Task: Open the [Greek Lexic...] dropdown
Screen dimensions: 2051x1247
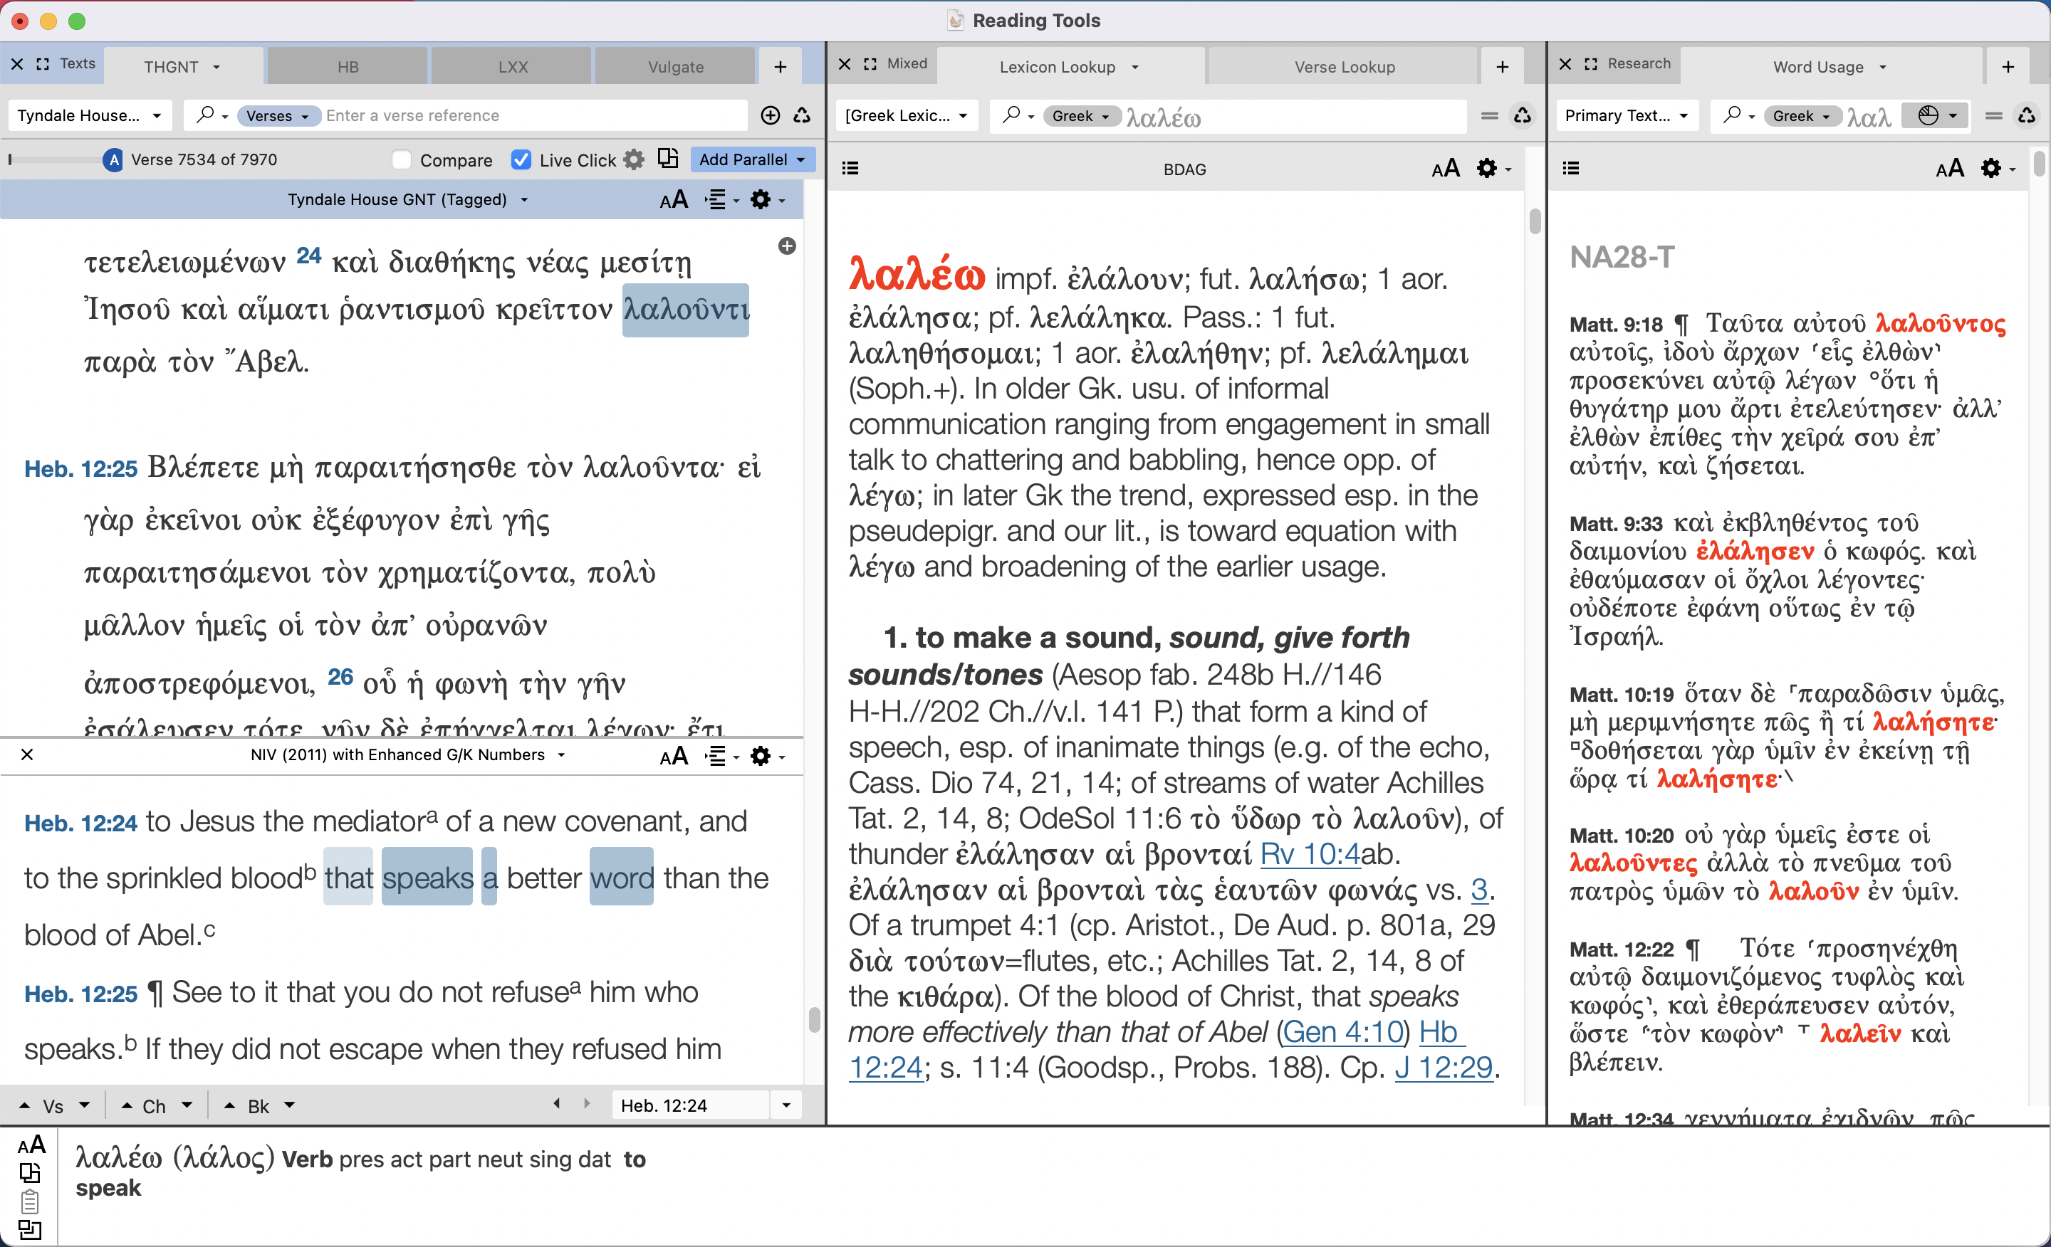Action: 907,115
